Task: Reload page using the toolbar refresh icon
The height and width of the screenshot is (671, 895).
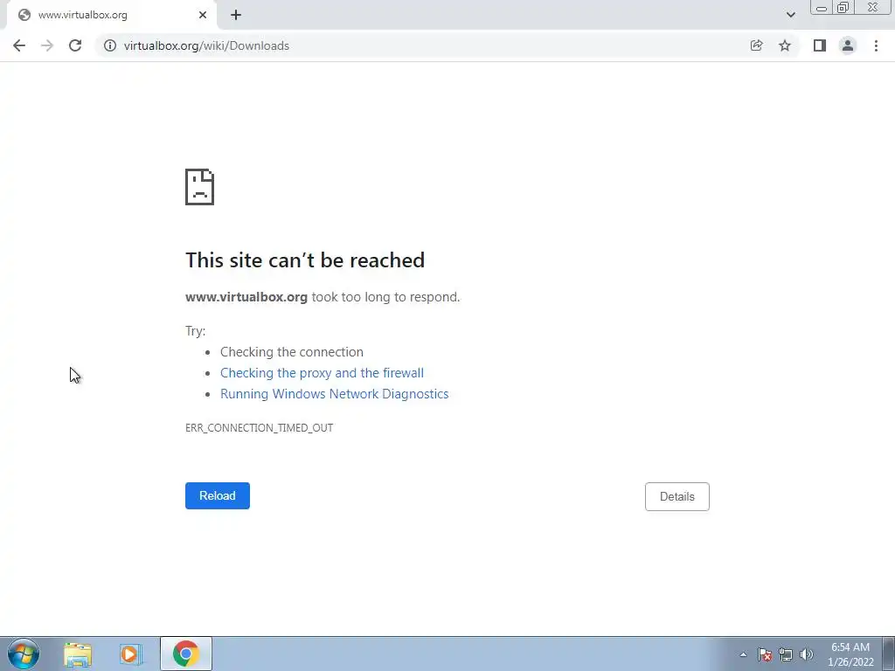Action: tap(75, 45)
